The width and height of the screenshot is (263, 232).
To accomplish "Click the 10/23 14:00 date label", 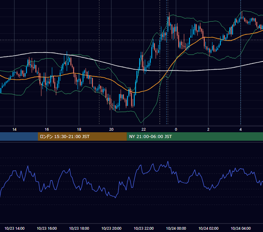I will (x=14, y=228).
